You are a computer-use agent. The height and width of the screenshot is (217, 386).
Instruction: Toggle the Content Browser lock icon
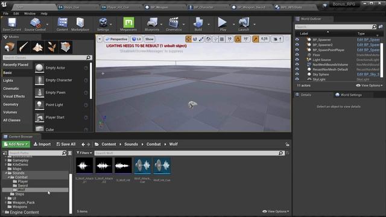point(287,145)
